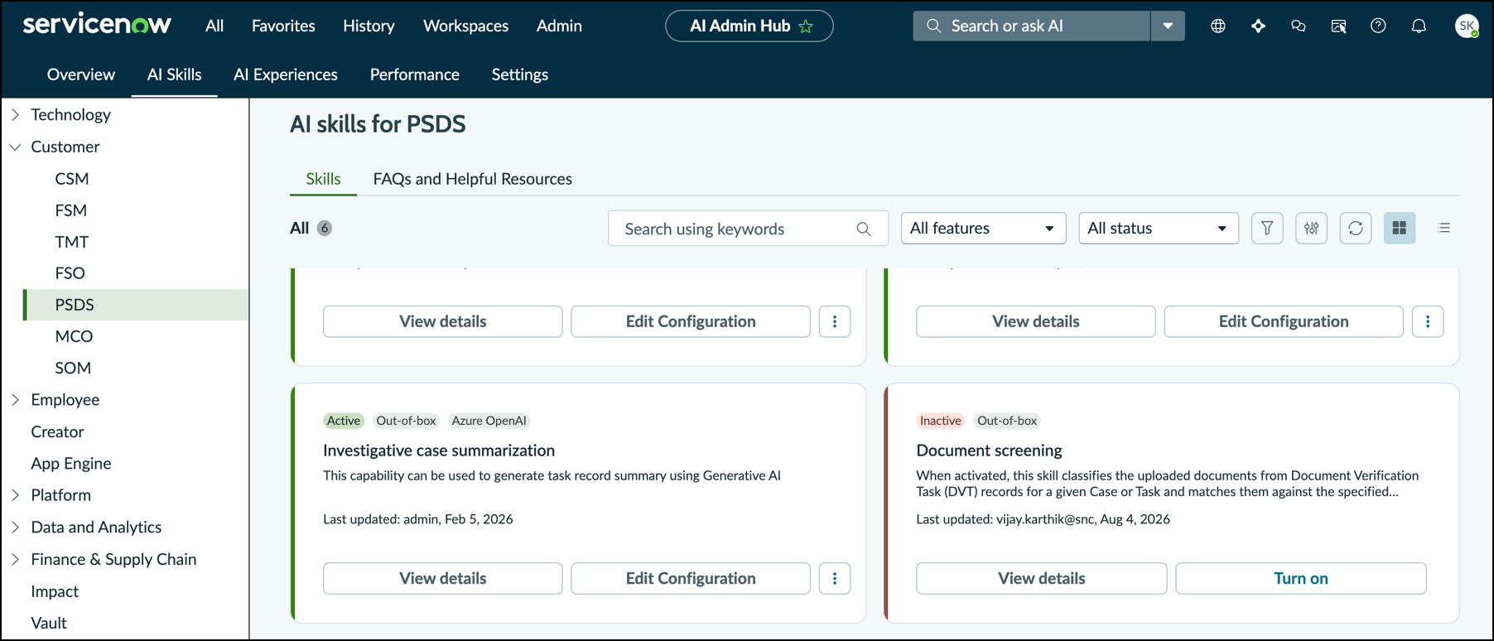Expand the Employee category
This screenshot has height=641, width=1494.
15,400
